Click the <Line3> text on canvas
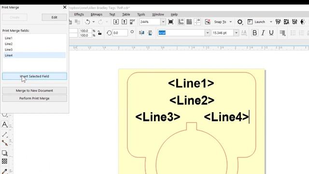The image size is (309, 174). 158,117
